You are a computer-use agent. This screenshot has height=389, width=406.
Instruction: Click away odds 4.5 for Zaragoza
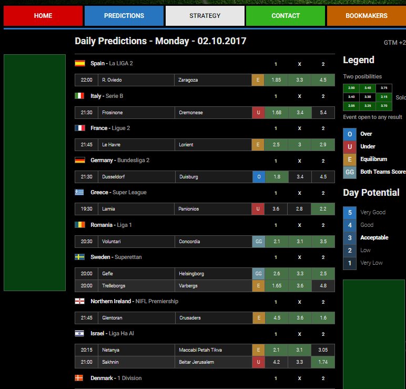pos(323,80)
